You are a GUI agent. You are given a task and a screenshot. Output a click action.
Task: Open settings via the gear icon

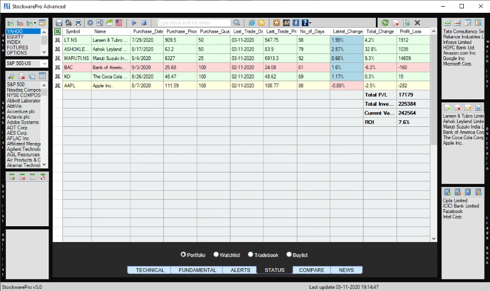pos(90,23)
